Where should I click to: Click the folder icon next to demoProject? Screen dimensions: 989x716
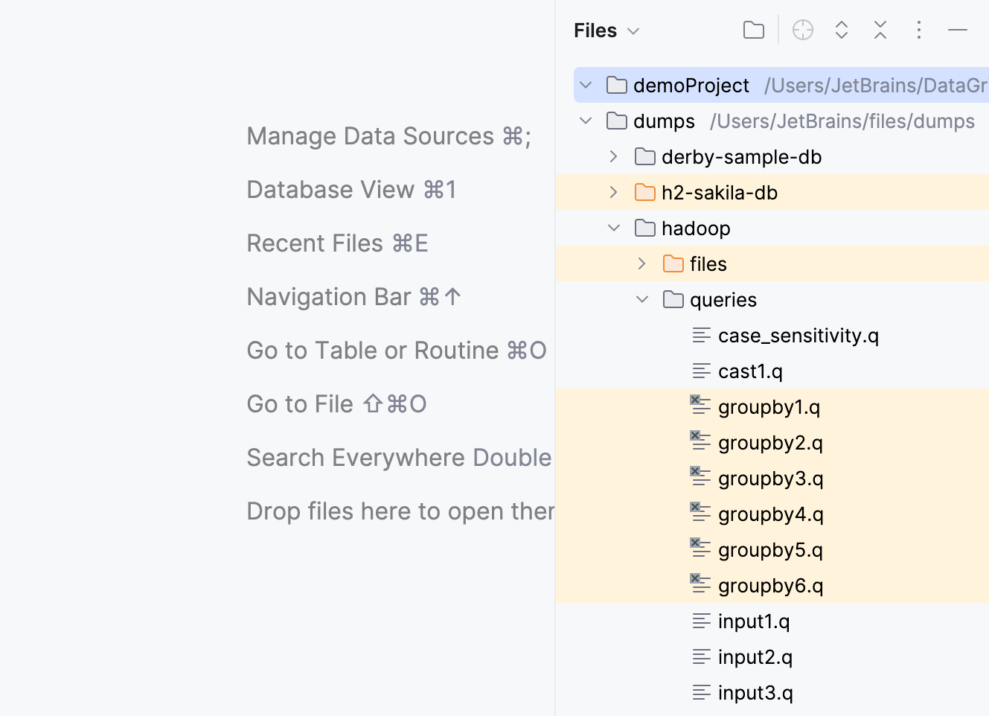click(x=616, y=85)
